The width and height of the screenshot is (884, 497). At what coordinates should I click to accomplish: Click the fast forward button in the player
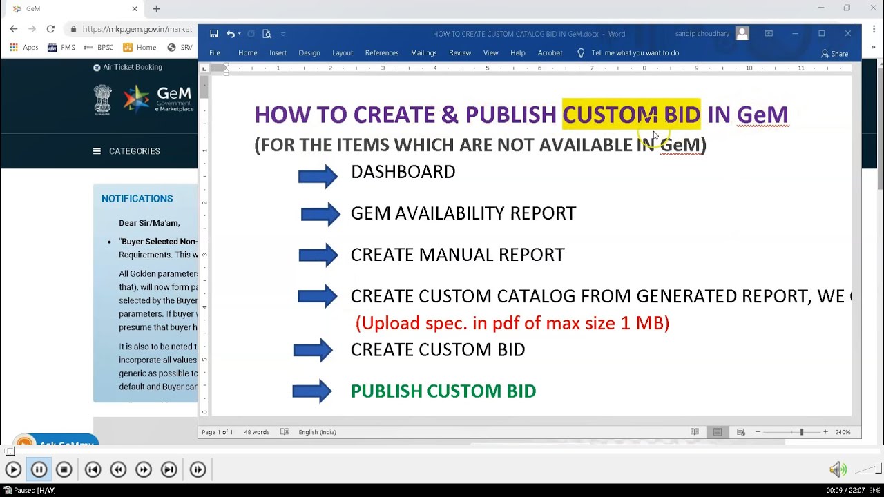coord(144,469)
